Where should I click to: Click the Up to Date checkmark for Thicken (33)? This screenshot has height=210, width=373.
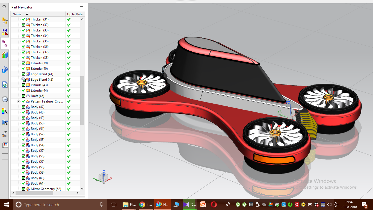coord(69,30)
